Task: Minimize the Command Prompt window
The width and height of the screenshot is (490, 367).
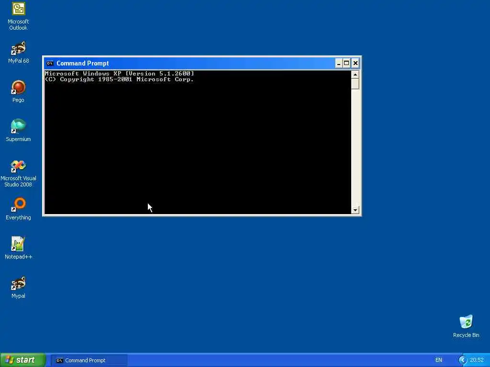Action: pos(339,64)
